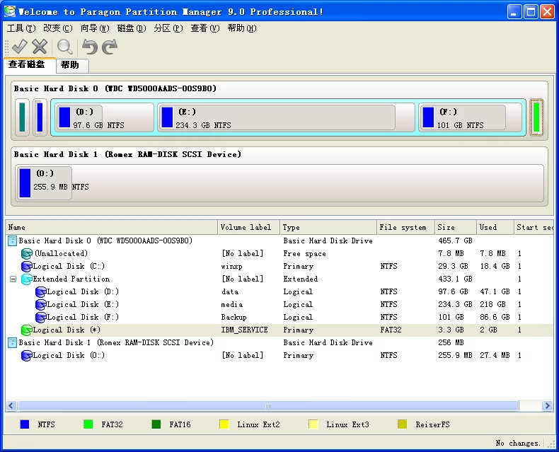Select the Logical Disk (E:) row

tap(279, 305)
